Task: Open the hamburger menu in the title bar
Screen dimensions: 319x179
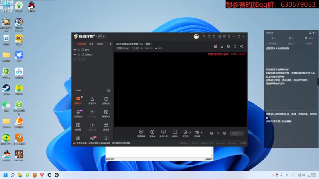Action: click(x=229, y=37)
